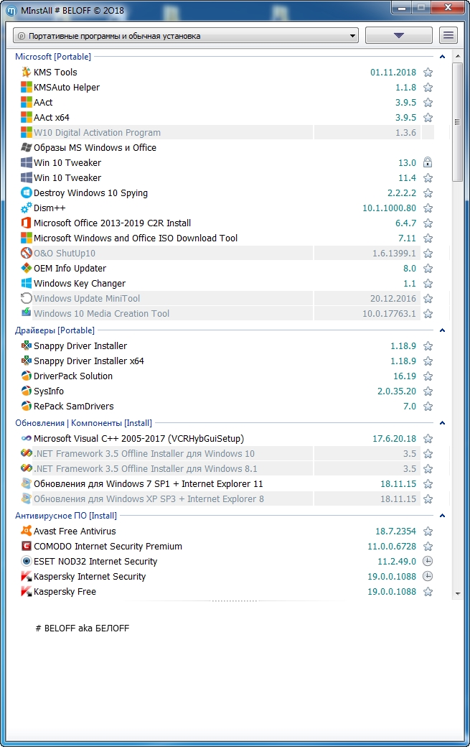Click the KMS Tools icon
The width and height of the screenshot is (470, 747).
pos(27,73)
